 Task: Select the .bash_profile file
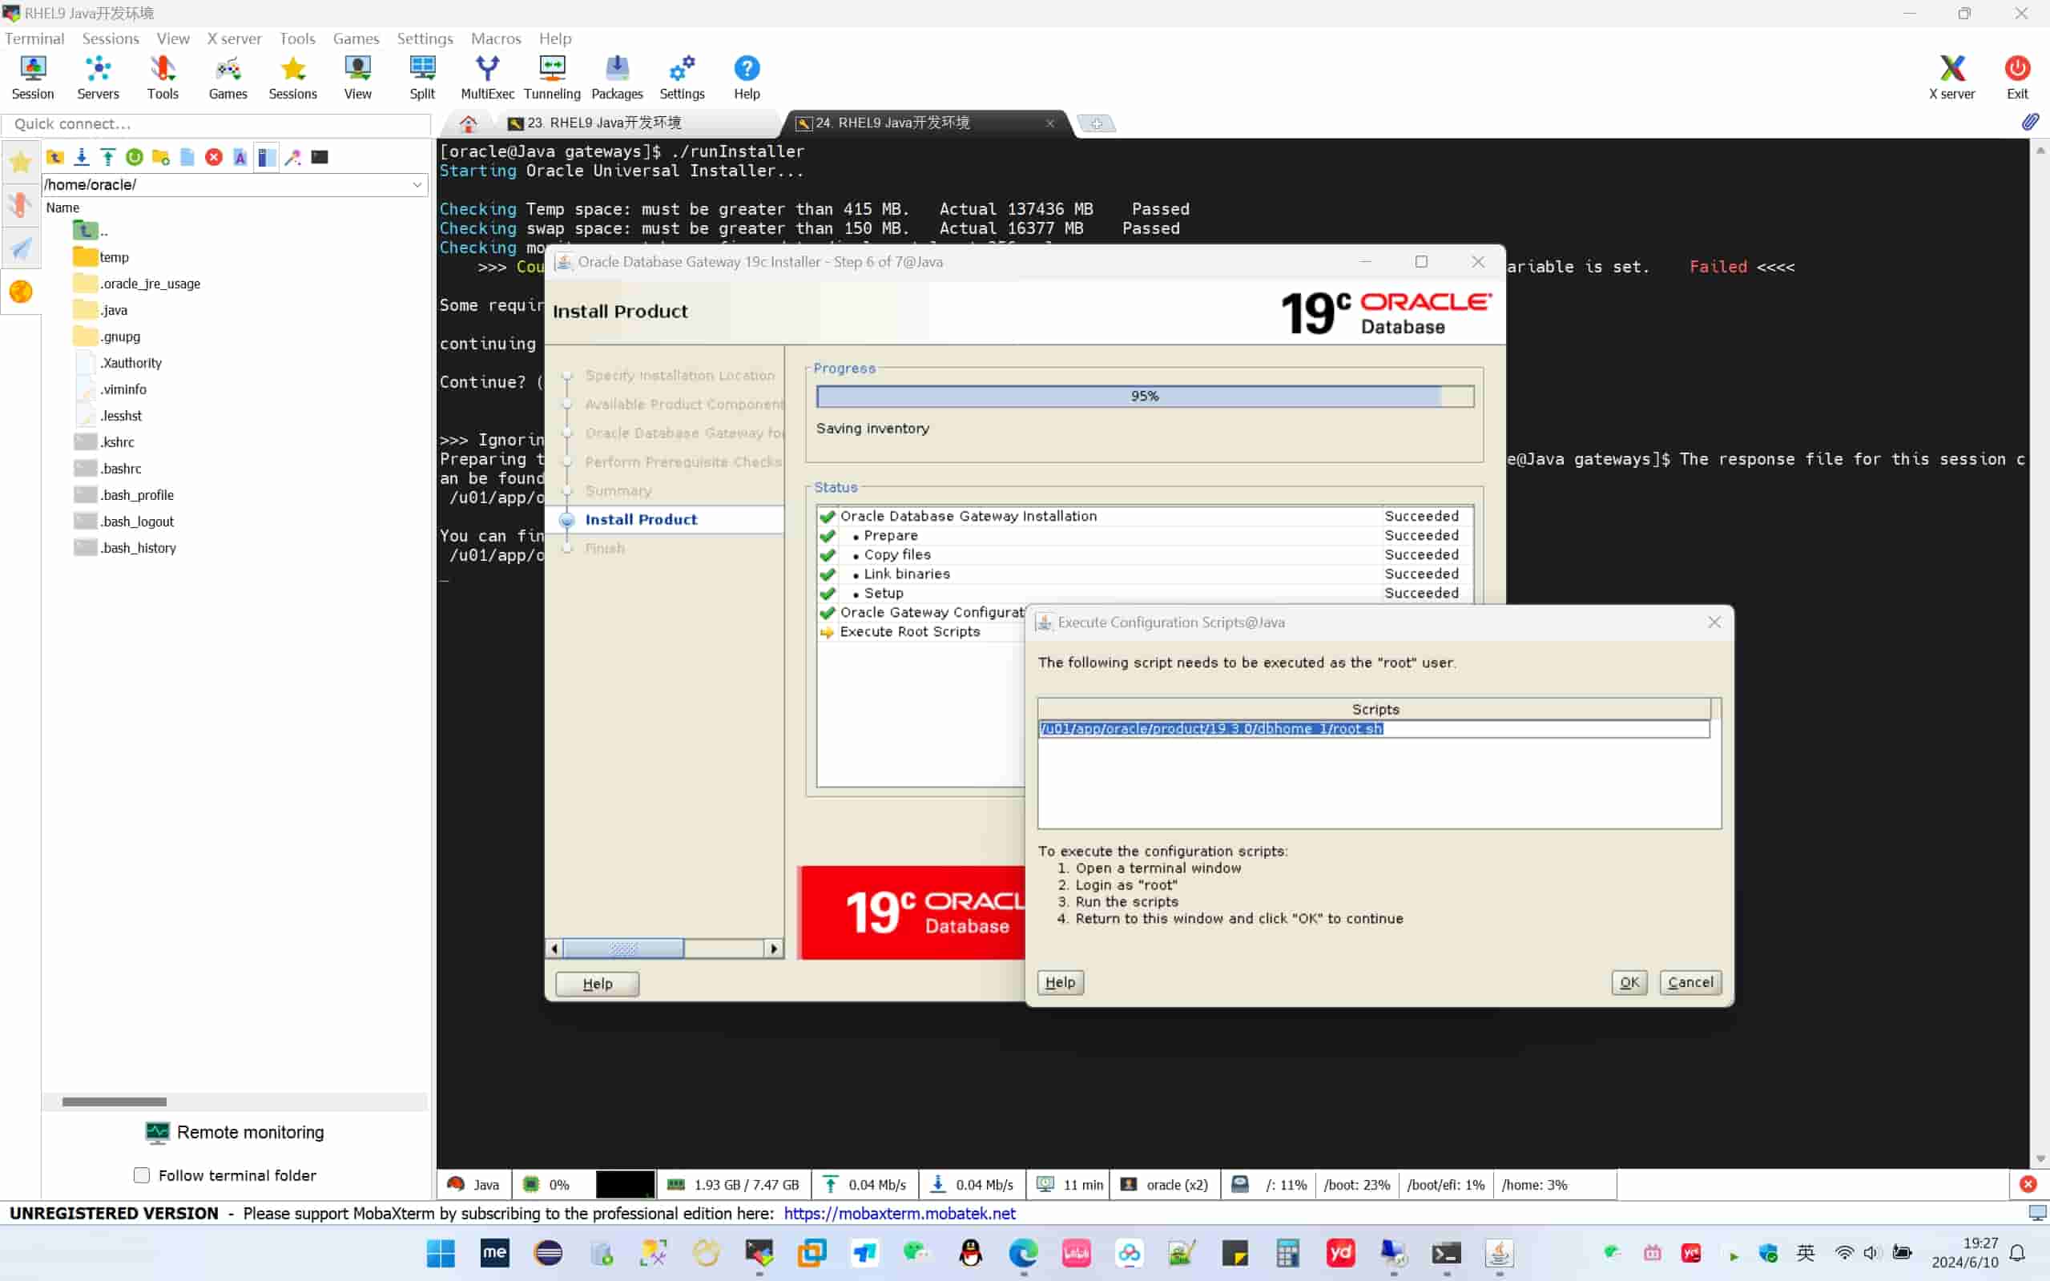(123, 495)
